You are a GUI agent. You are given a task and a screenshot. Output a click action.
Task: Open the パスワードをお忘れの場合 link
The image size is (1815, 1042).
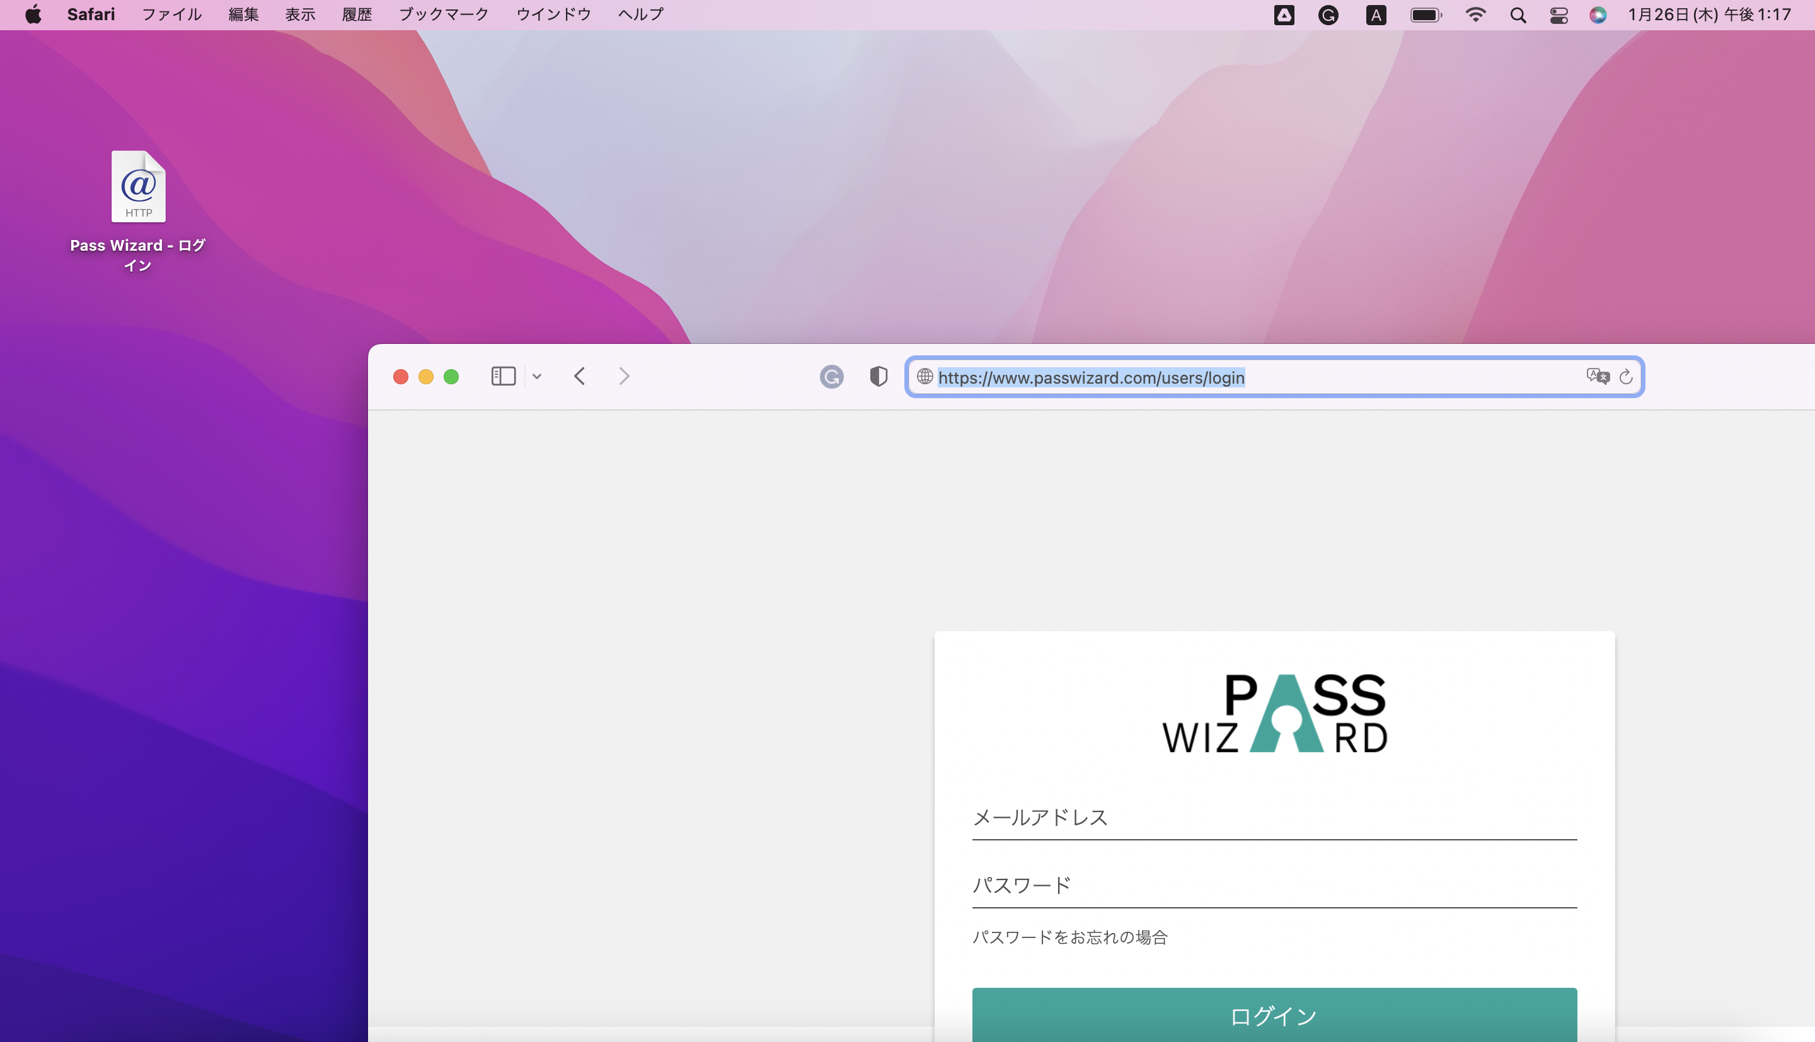(1070, 937)
